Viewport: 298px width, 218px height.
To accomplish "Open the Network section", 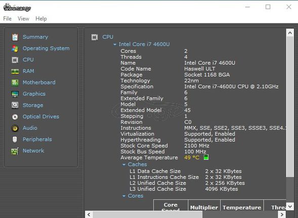I will [x=33, y=151].
